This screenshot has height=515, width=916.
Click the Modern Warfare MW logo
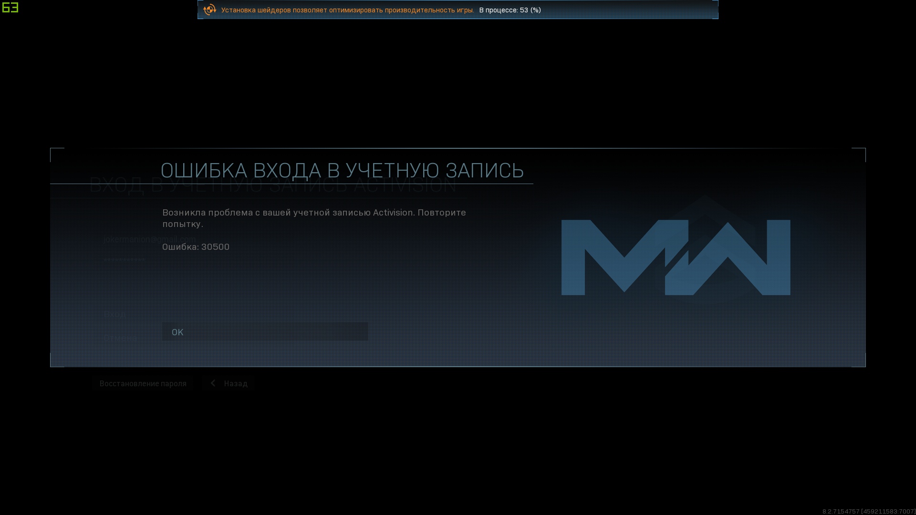click(x=676, y=257)
